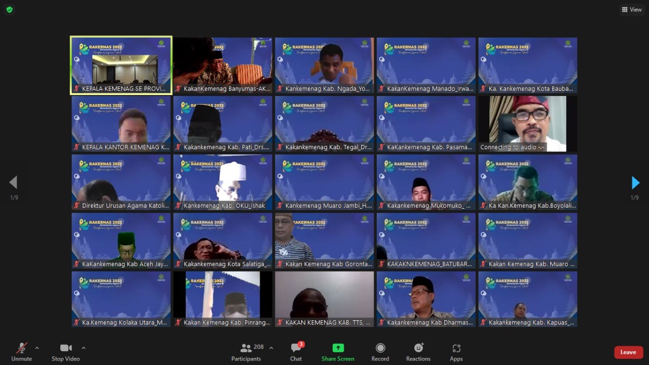Select KAKAN KEMENAG KAB. TTS tile
649x365 pixels.
pos(324,299)
